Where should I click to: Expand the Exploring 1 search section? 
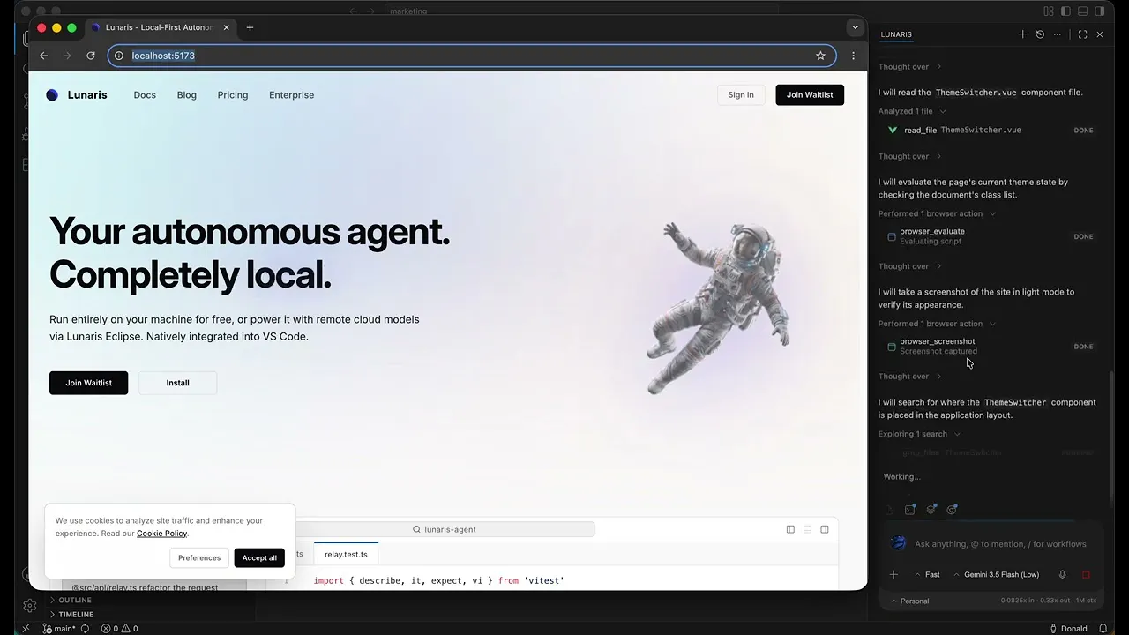pyautogui.click(x=919, y=434)
